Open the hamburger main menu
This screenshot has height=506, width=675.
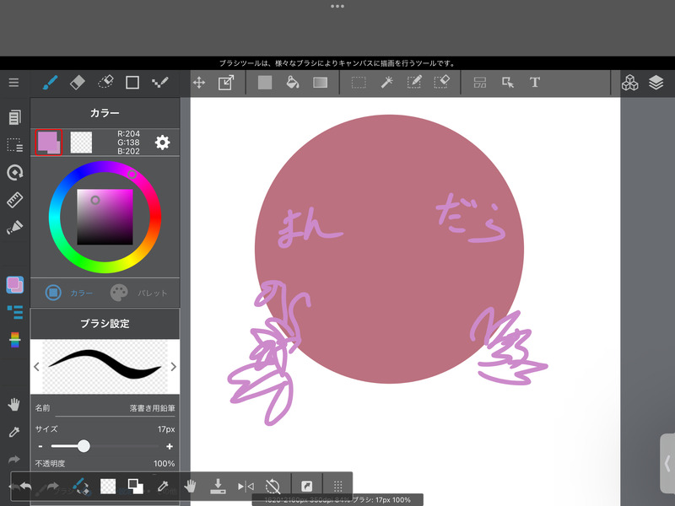13,83
